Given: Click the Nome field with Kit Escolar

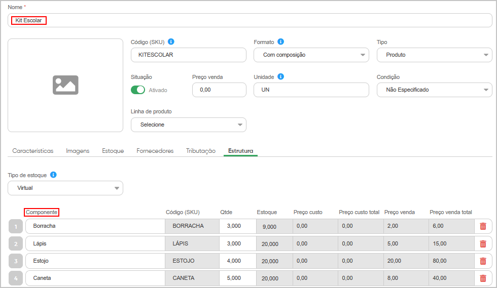Looking at the screenshot, I should click(250, 20).
